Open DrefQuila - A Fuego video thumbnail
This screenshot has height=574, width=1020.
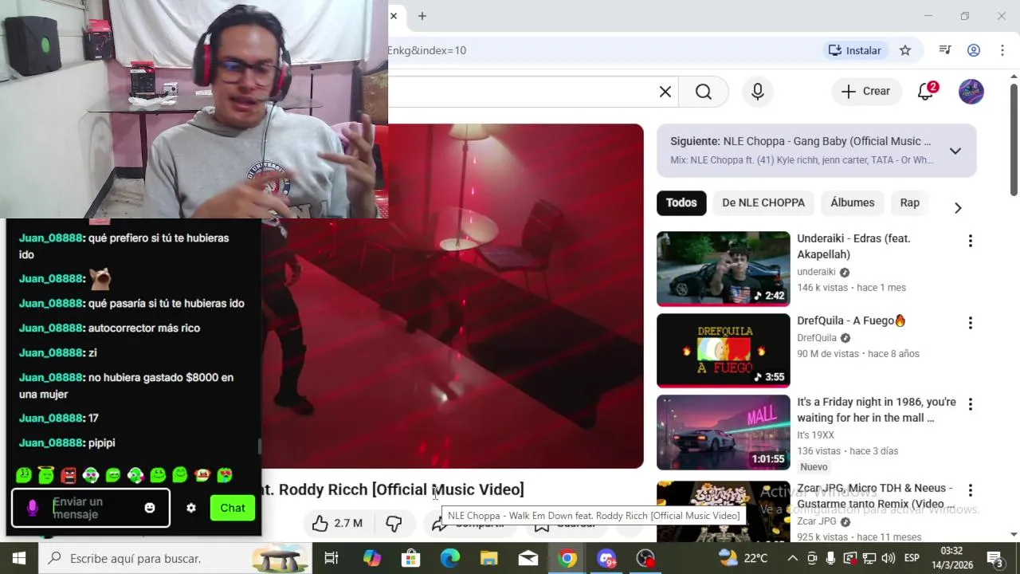[724, 351]
